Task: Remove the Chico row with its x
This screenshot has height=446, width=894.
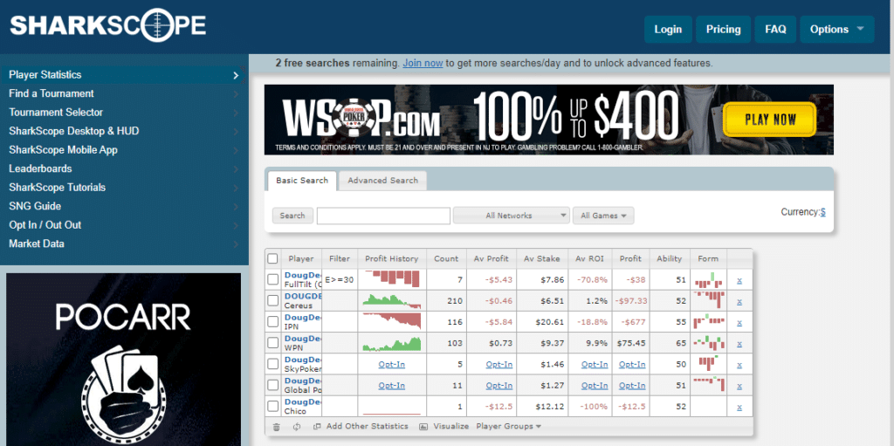Action: pyautogui.click(x=739, y=408)
